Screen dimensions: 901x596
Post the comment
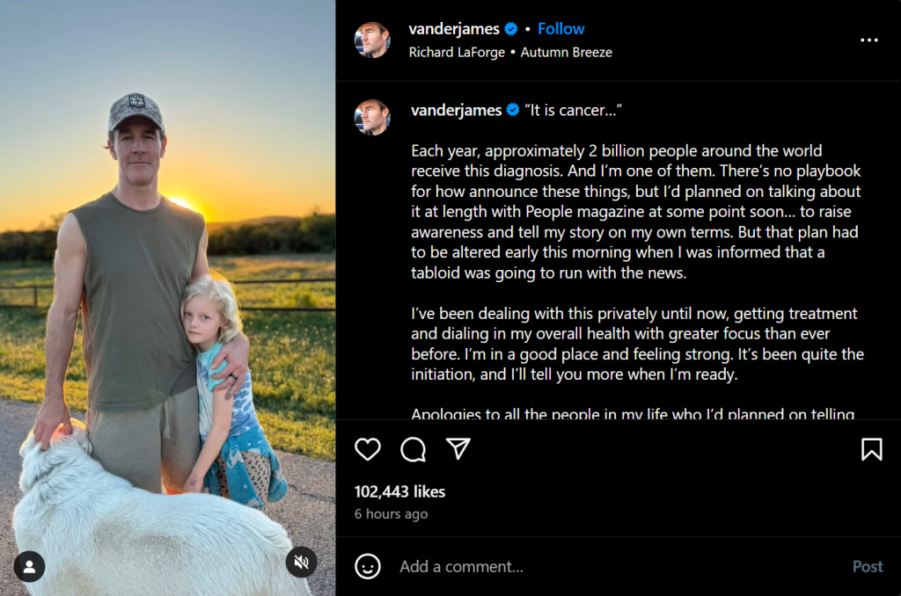[x=867, y=566]
